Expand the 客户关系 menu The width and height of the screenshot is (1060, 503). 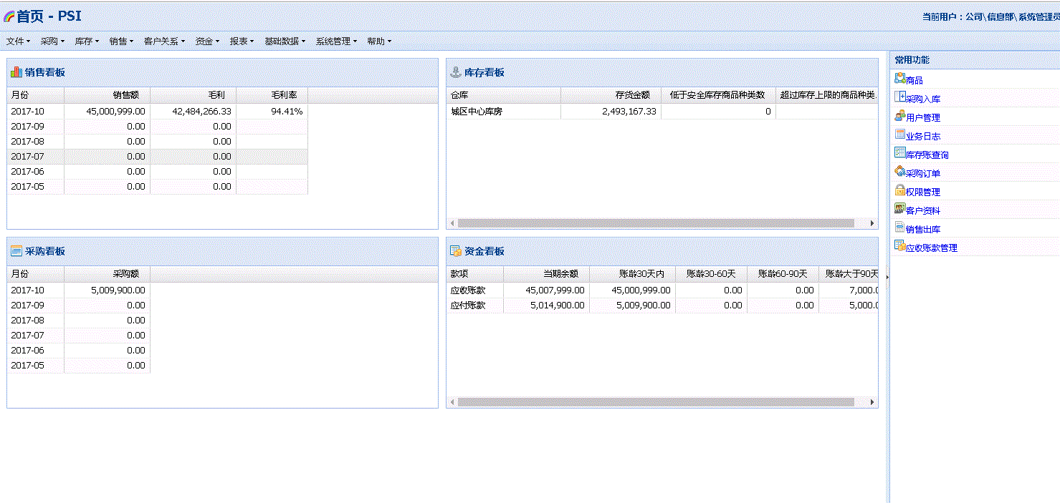[164, 41]
